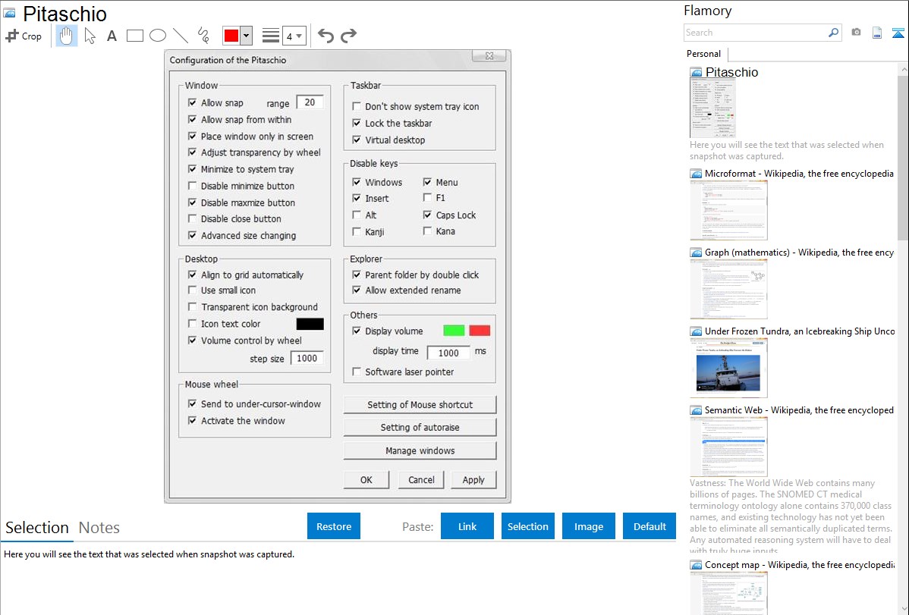
Task: Click the blue document page icon
Action: click(877, 33)
